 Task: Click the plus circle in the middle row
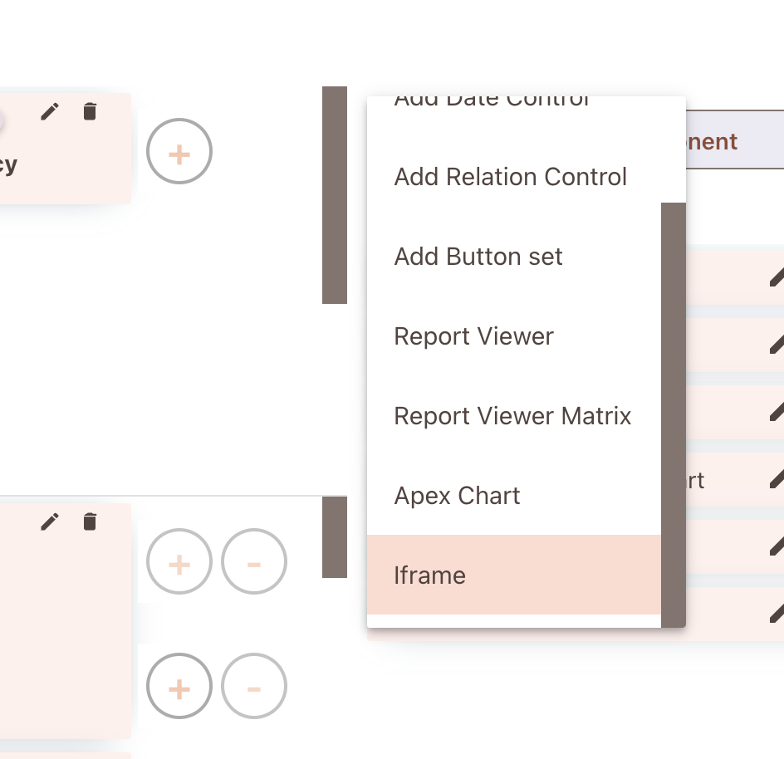tap(179, 561)
